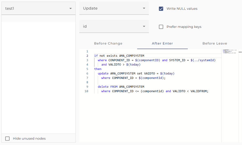The image size is (242, 145).
Task: Click line number 5 gutter
Action: [87, 69]
